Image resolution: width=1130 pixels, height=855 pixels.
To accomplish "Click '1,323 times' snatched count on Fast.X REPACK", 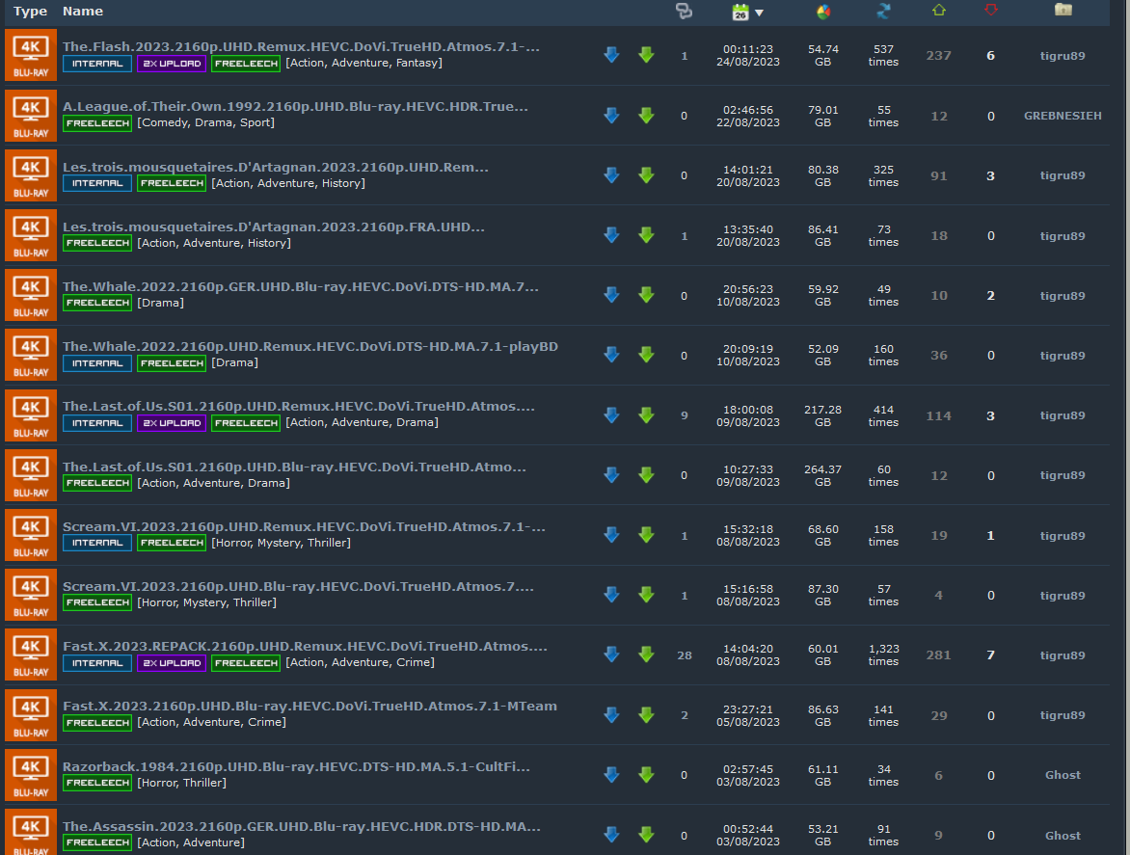I will click(883, 655).
